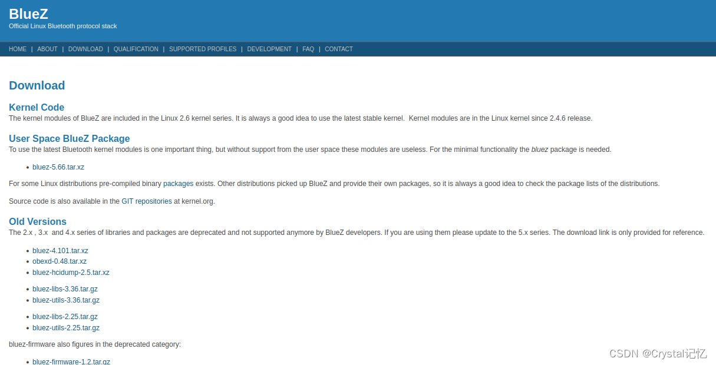716x365 pixels.
Task: Click the tagline 'Official Linux Bluetooth protocol stack'
Action: [63, 26]
